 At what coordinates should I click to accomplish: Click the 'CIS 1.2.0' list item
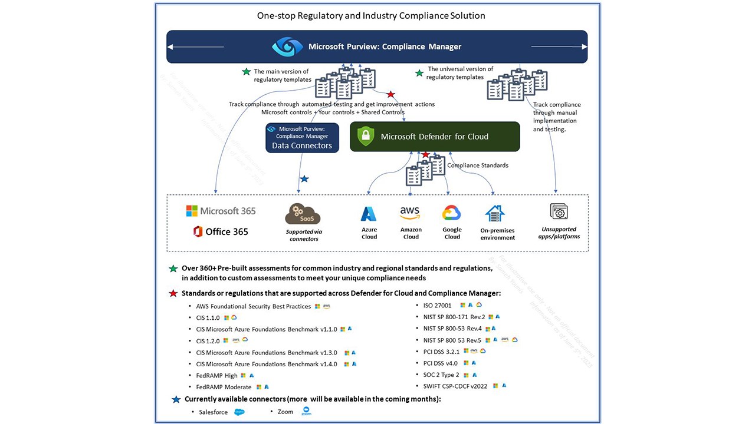pyautogui.click(x=208, y=341)
